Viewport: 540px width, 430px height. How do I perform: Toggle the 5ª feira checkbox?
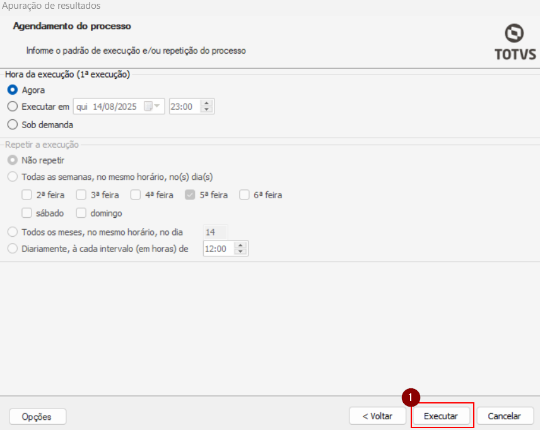[190, 195]
